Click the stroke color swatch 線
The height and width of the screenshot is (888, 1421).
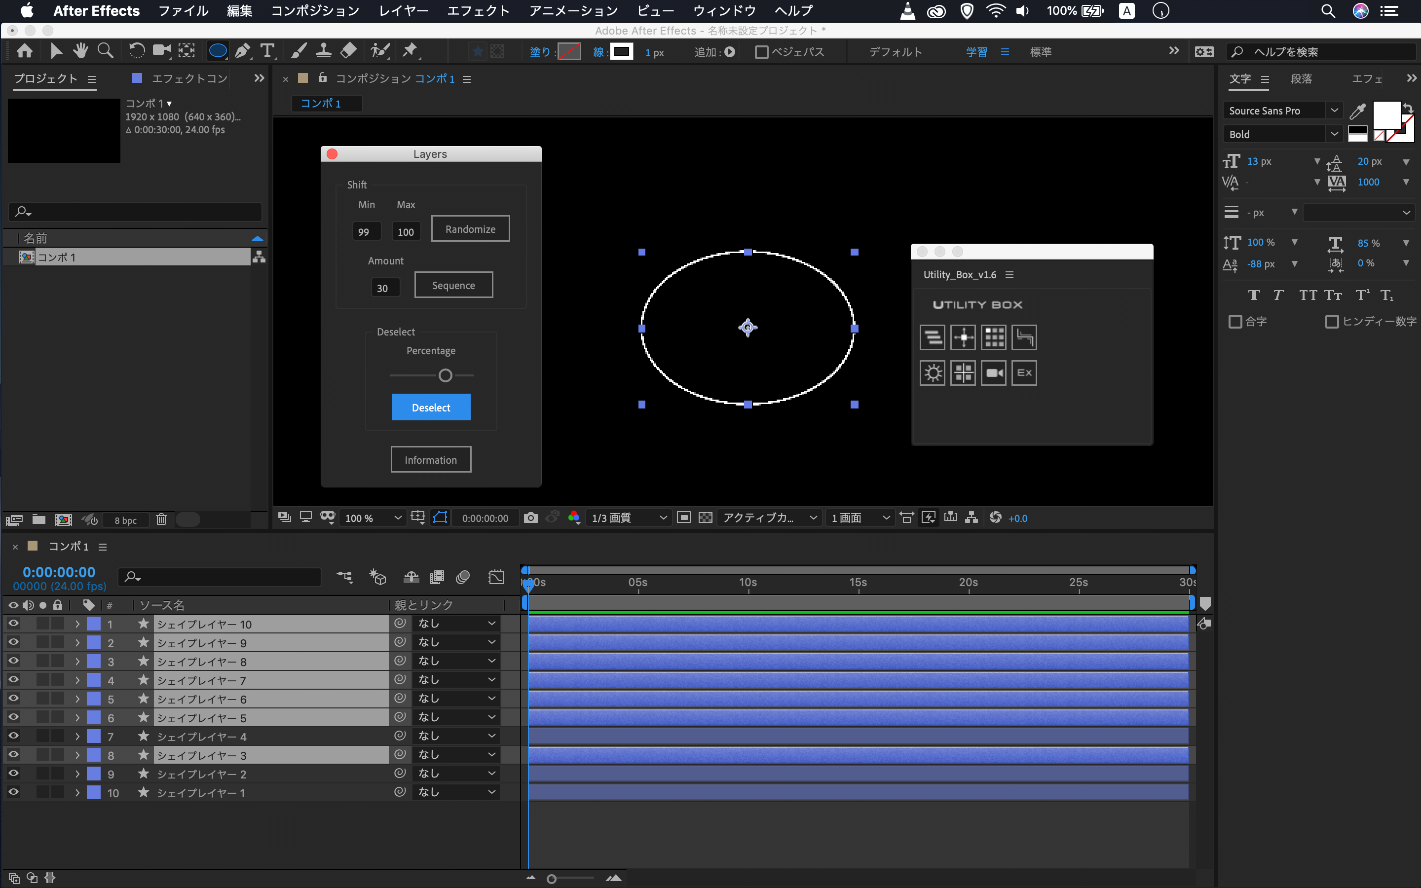[x=621, y=52]
